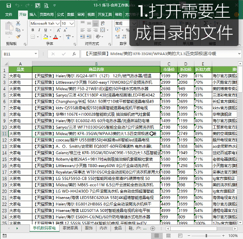Switch to Page Break Preview icon
Screen dimensions: 243x239
[x=180, y=236]
